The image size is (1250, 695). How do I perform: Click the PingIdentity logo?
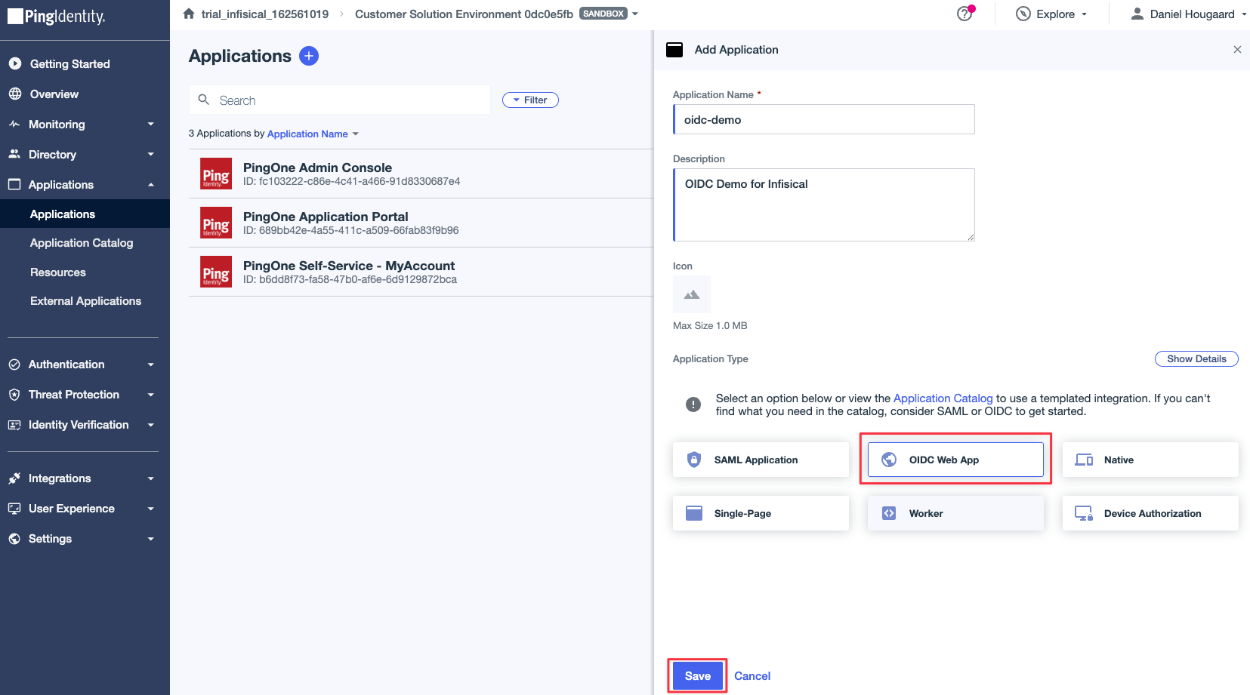(x=57, y=17)
